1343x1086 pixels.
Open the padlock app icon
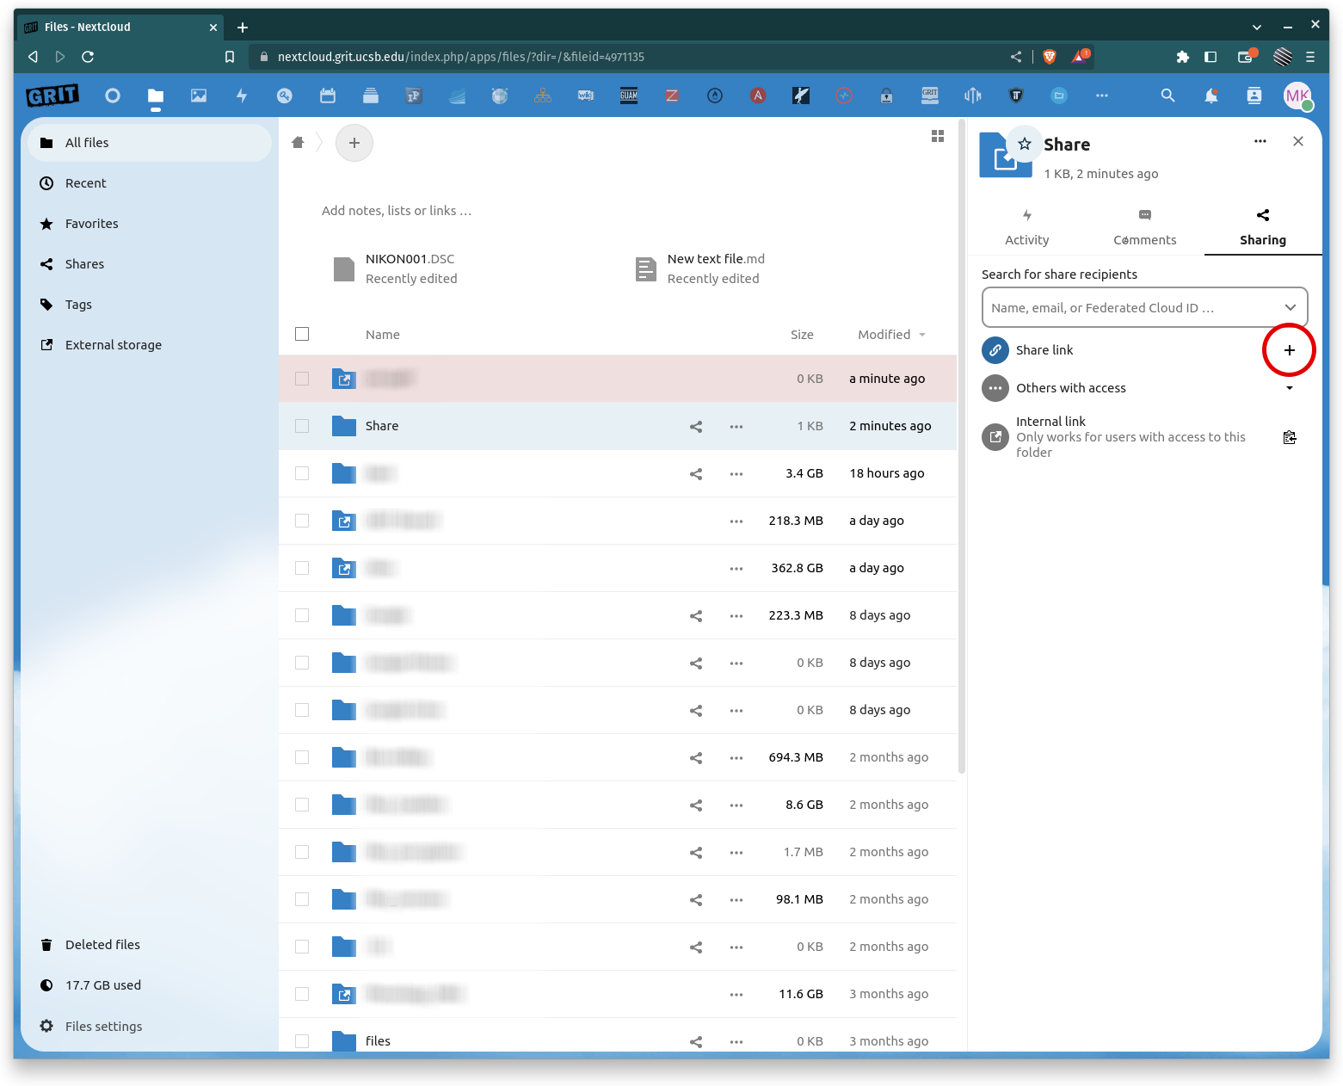coord(887,96)
